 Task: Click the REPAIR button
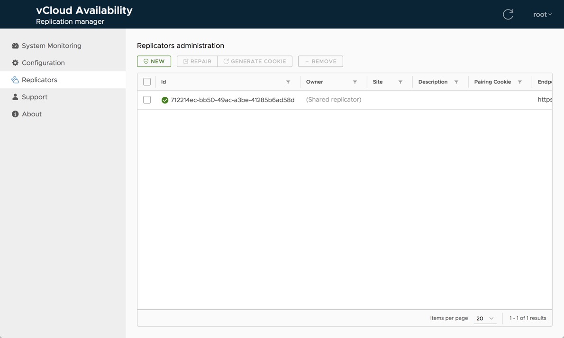click(x=197, y=61)
